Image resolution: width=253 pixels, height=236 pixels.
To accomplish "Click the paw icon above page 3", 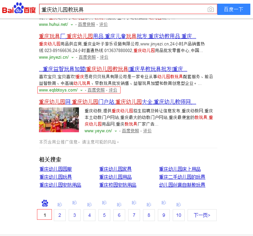I will click(x=75, y=203).
